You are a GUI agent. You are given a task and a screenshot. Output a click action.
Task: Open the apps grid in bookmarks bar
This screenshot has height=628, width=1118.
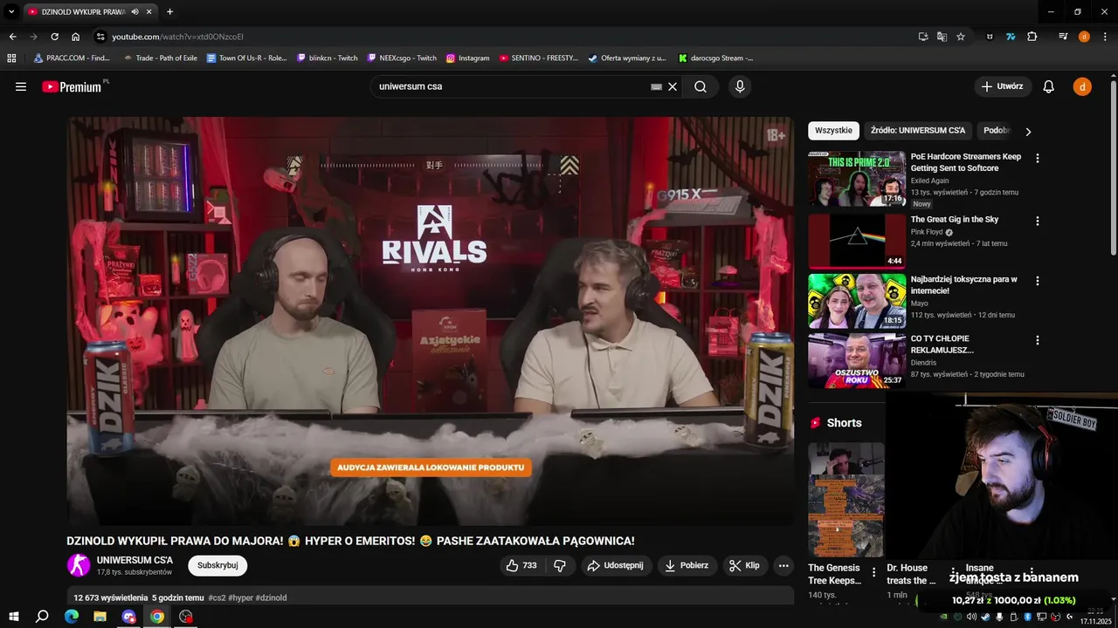11,58
